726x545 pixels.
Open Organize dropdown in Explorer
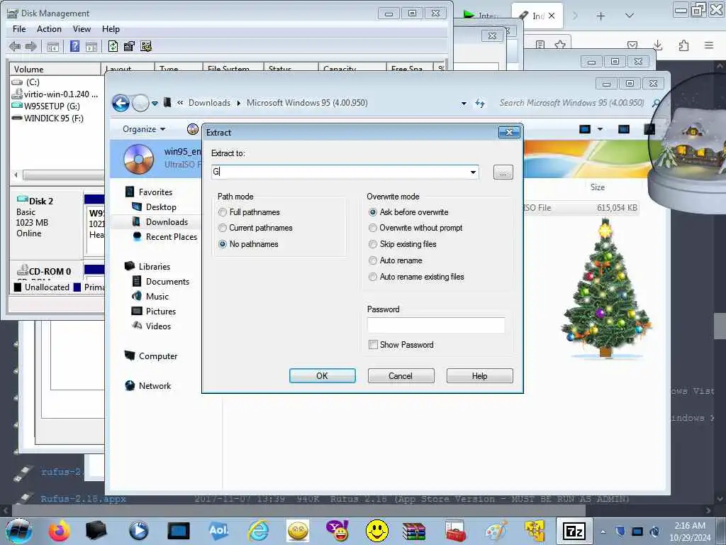[143, 129]
